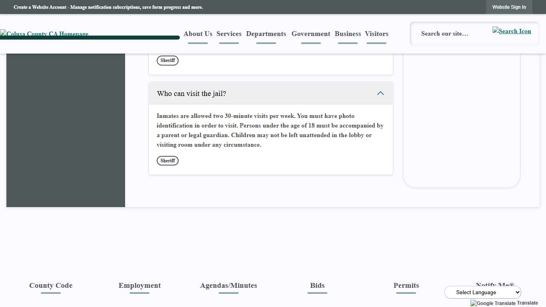Open the Agendas/Minutes page

pyautogui.click(x=228, y=285)
